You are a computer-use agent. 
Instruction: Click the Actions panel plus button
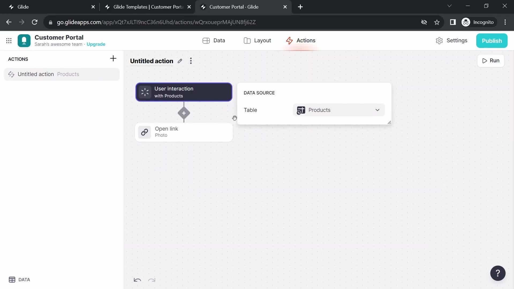pyautogui.click(x=114, y=59)
